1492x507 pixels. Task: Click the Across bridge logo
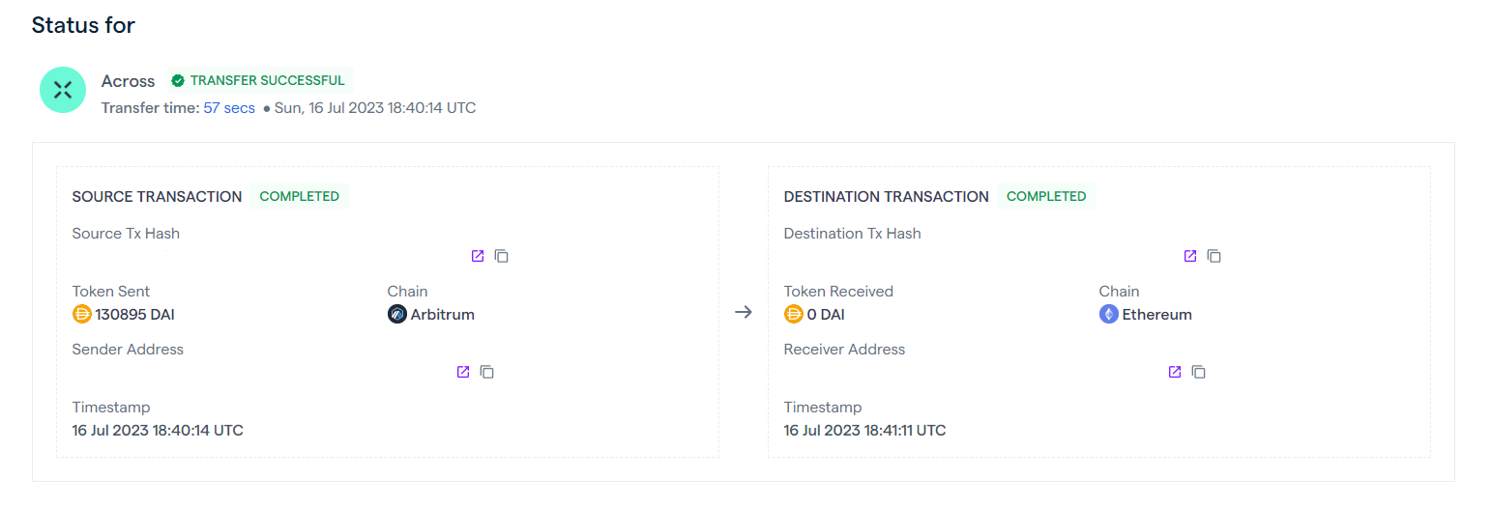pos(63,90)
